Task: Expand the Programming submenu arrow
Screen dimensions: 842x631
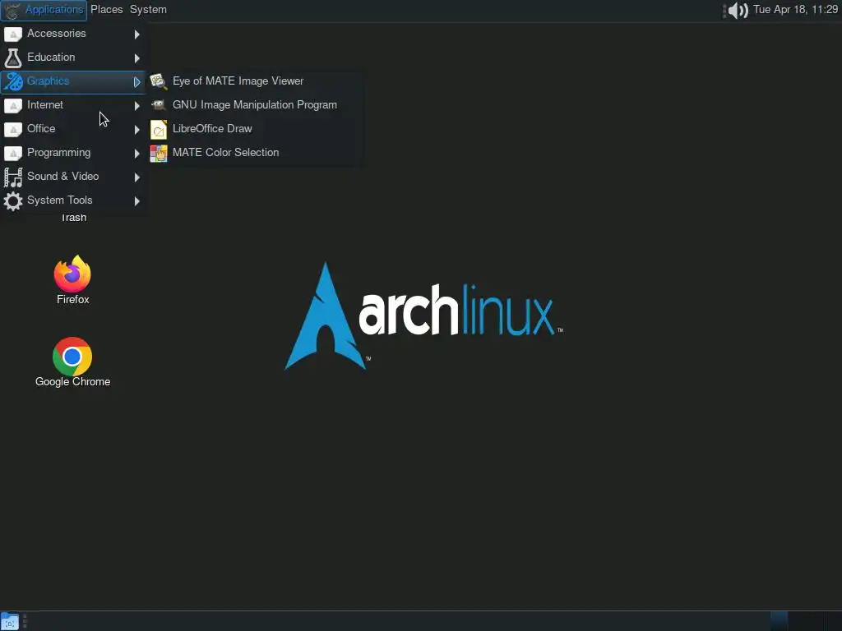Action: pyautogui.click(x=137, y=154)
